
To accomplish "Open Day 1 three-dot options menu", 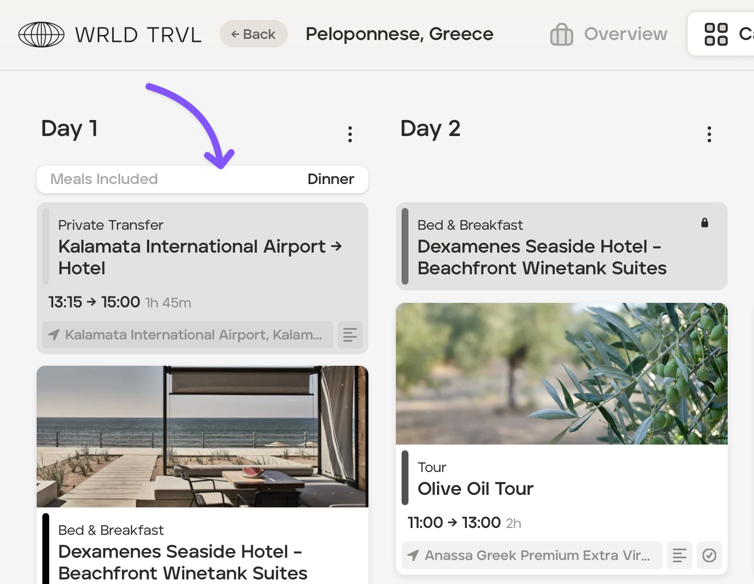I will coord(350,134).
